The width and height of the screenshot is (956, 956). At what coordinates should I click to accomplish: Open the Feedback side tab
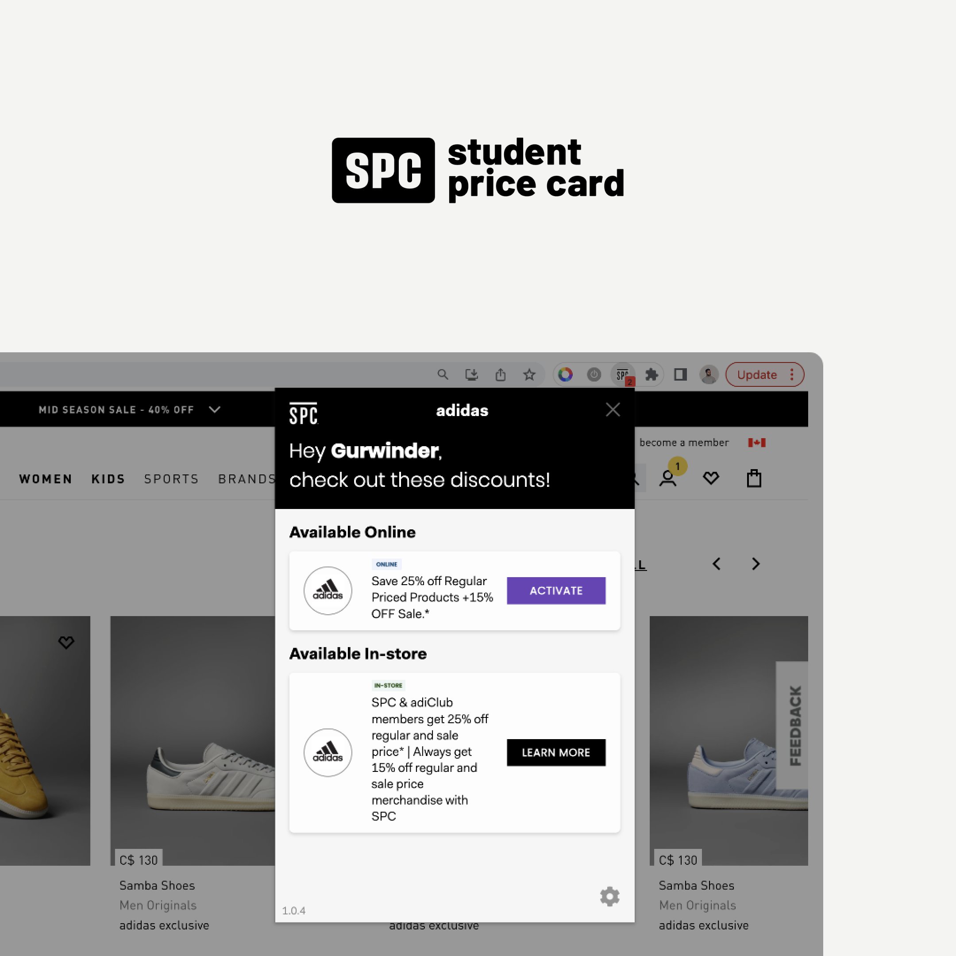click(794, 725)
